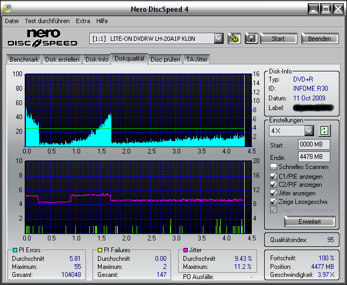Click the disk type value DVD+R

coord(303,79)
